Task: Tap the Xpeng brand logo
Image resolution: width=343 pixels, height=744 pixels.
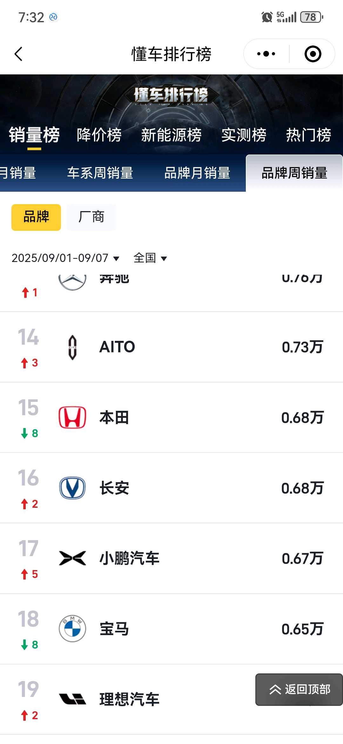Action: tap(72, 558)
